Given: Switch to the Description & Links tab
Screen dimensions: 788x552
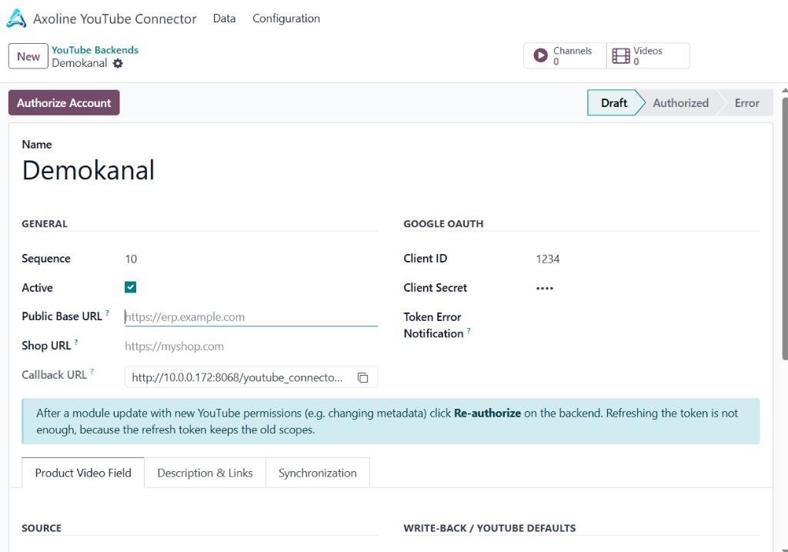Looking at the screenshot, I should tap(205, 473).
